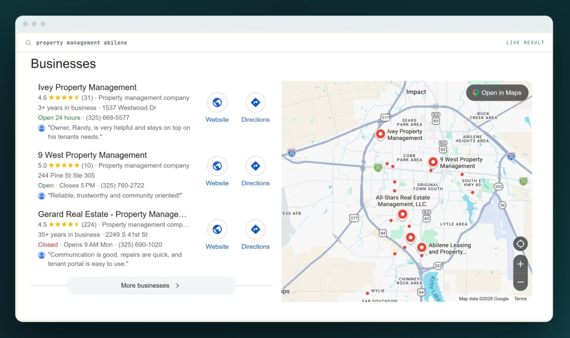Click the Terms link on the map
570x338 pixels.
pos(520,299)
